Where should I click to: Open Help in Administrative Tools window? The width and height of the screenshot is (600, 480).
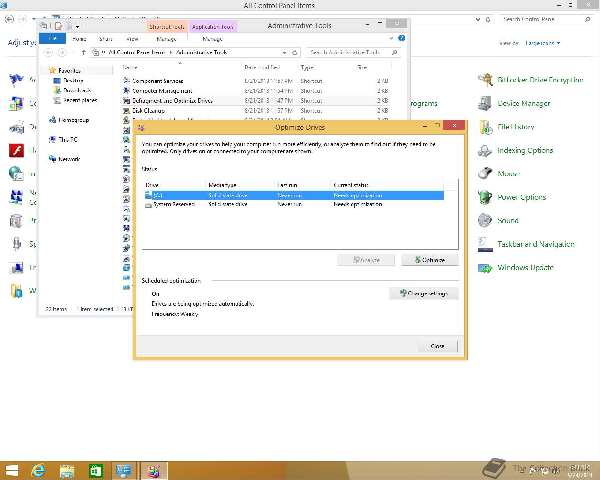click(x=402, y=38)
